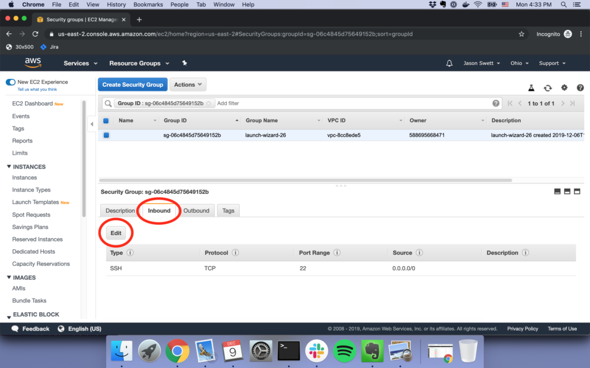Switch to the Outbound tab
Image resolution: width=590 pixels, height=368 pixels.
196,210
